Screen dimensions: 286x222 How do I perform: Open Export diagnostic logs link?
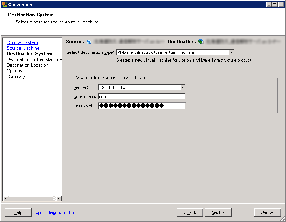pyautogui.click(x=57, y=212)
